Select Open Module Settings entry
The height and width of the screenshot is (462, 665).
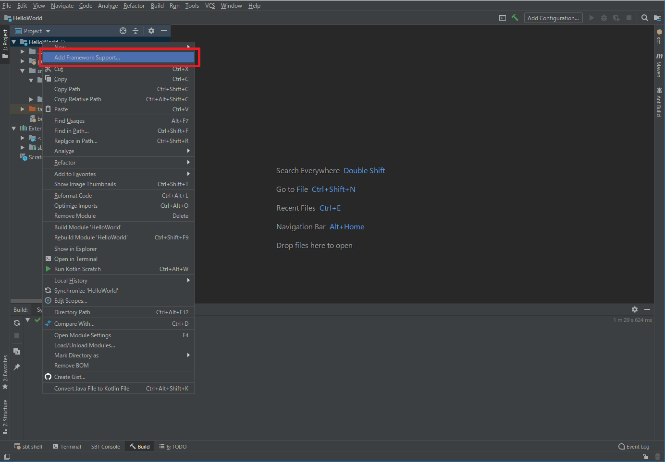pyautogui.click(x=118, y=335)
